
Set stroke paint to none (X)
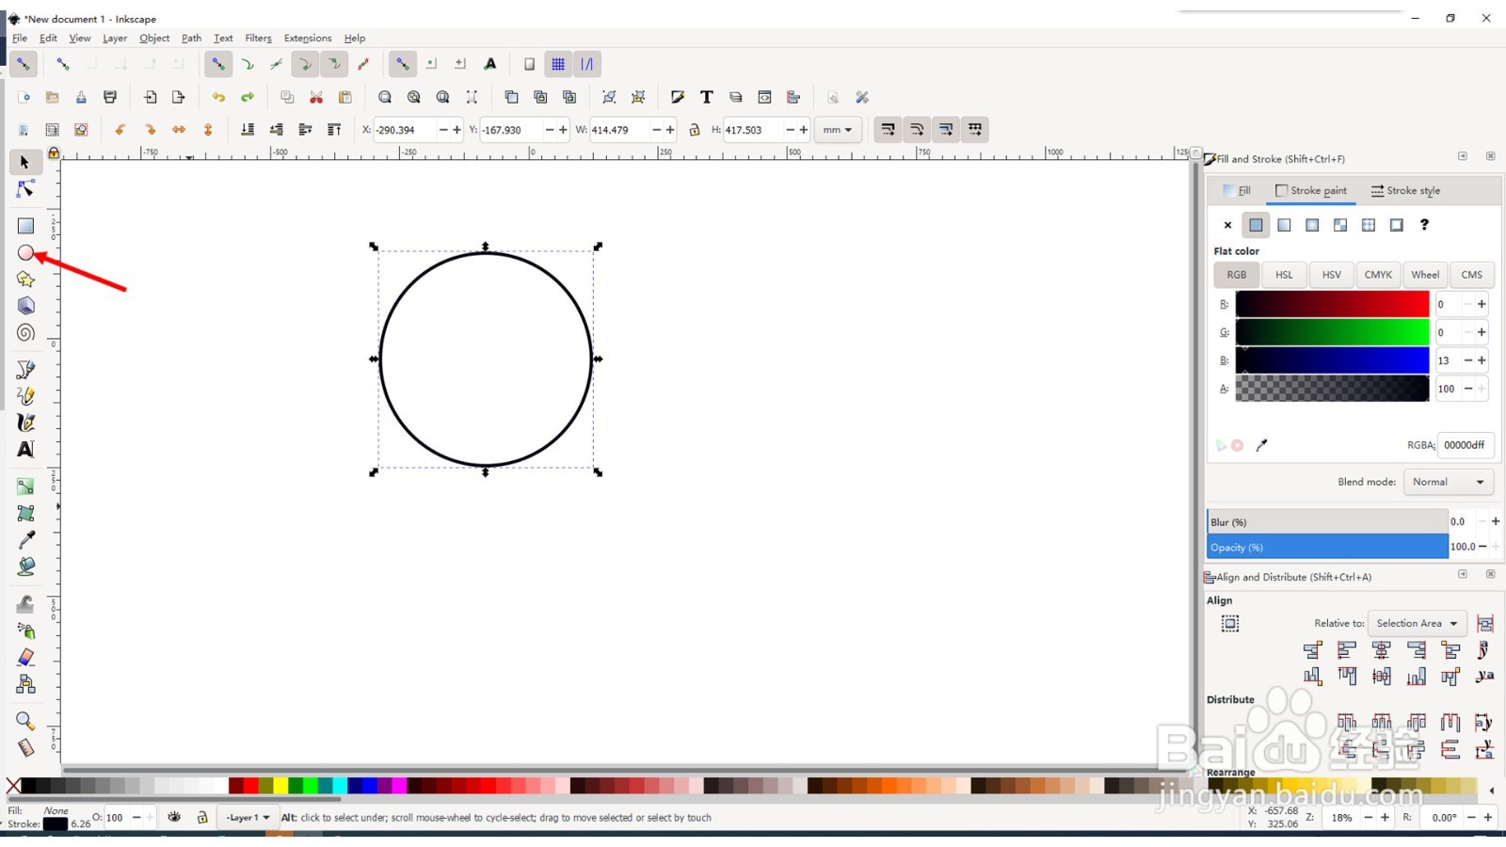click(1227, 225)
